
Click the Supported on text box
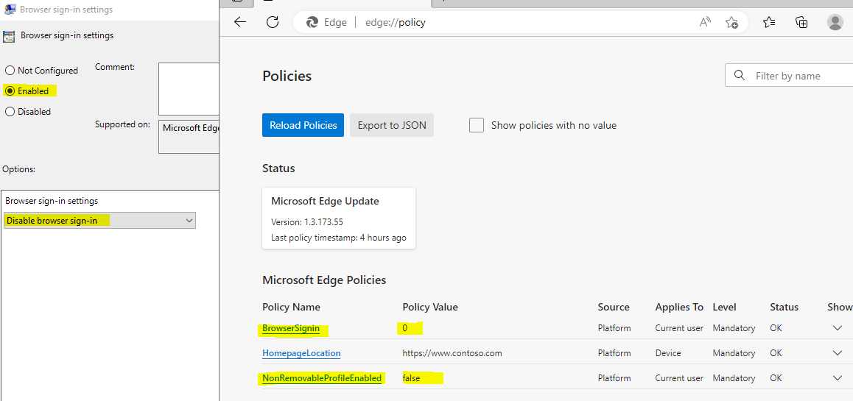[189, 137]
